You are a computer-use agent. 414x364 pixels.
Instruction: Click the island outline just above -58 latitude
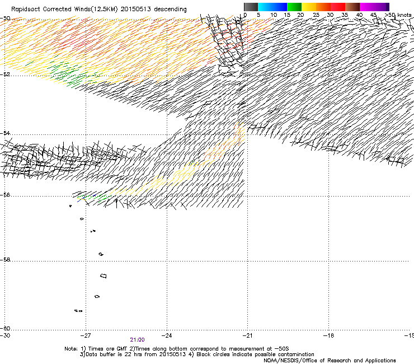[x=101, y=254]
